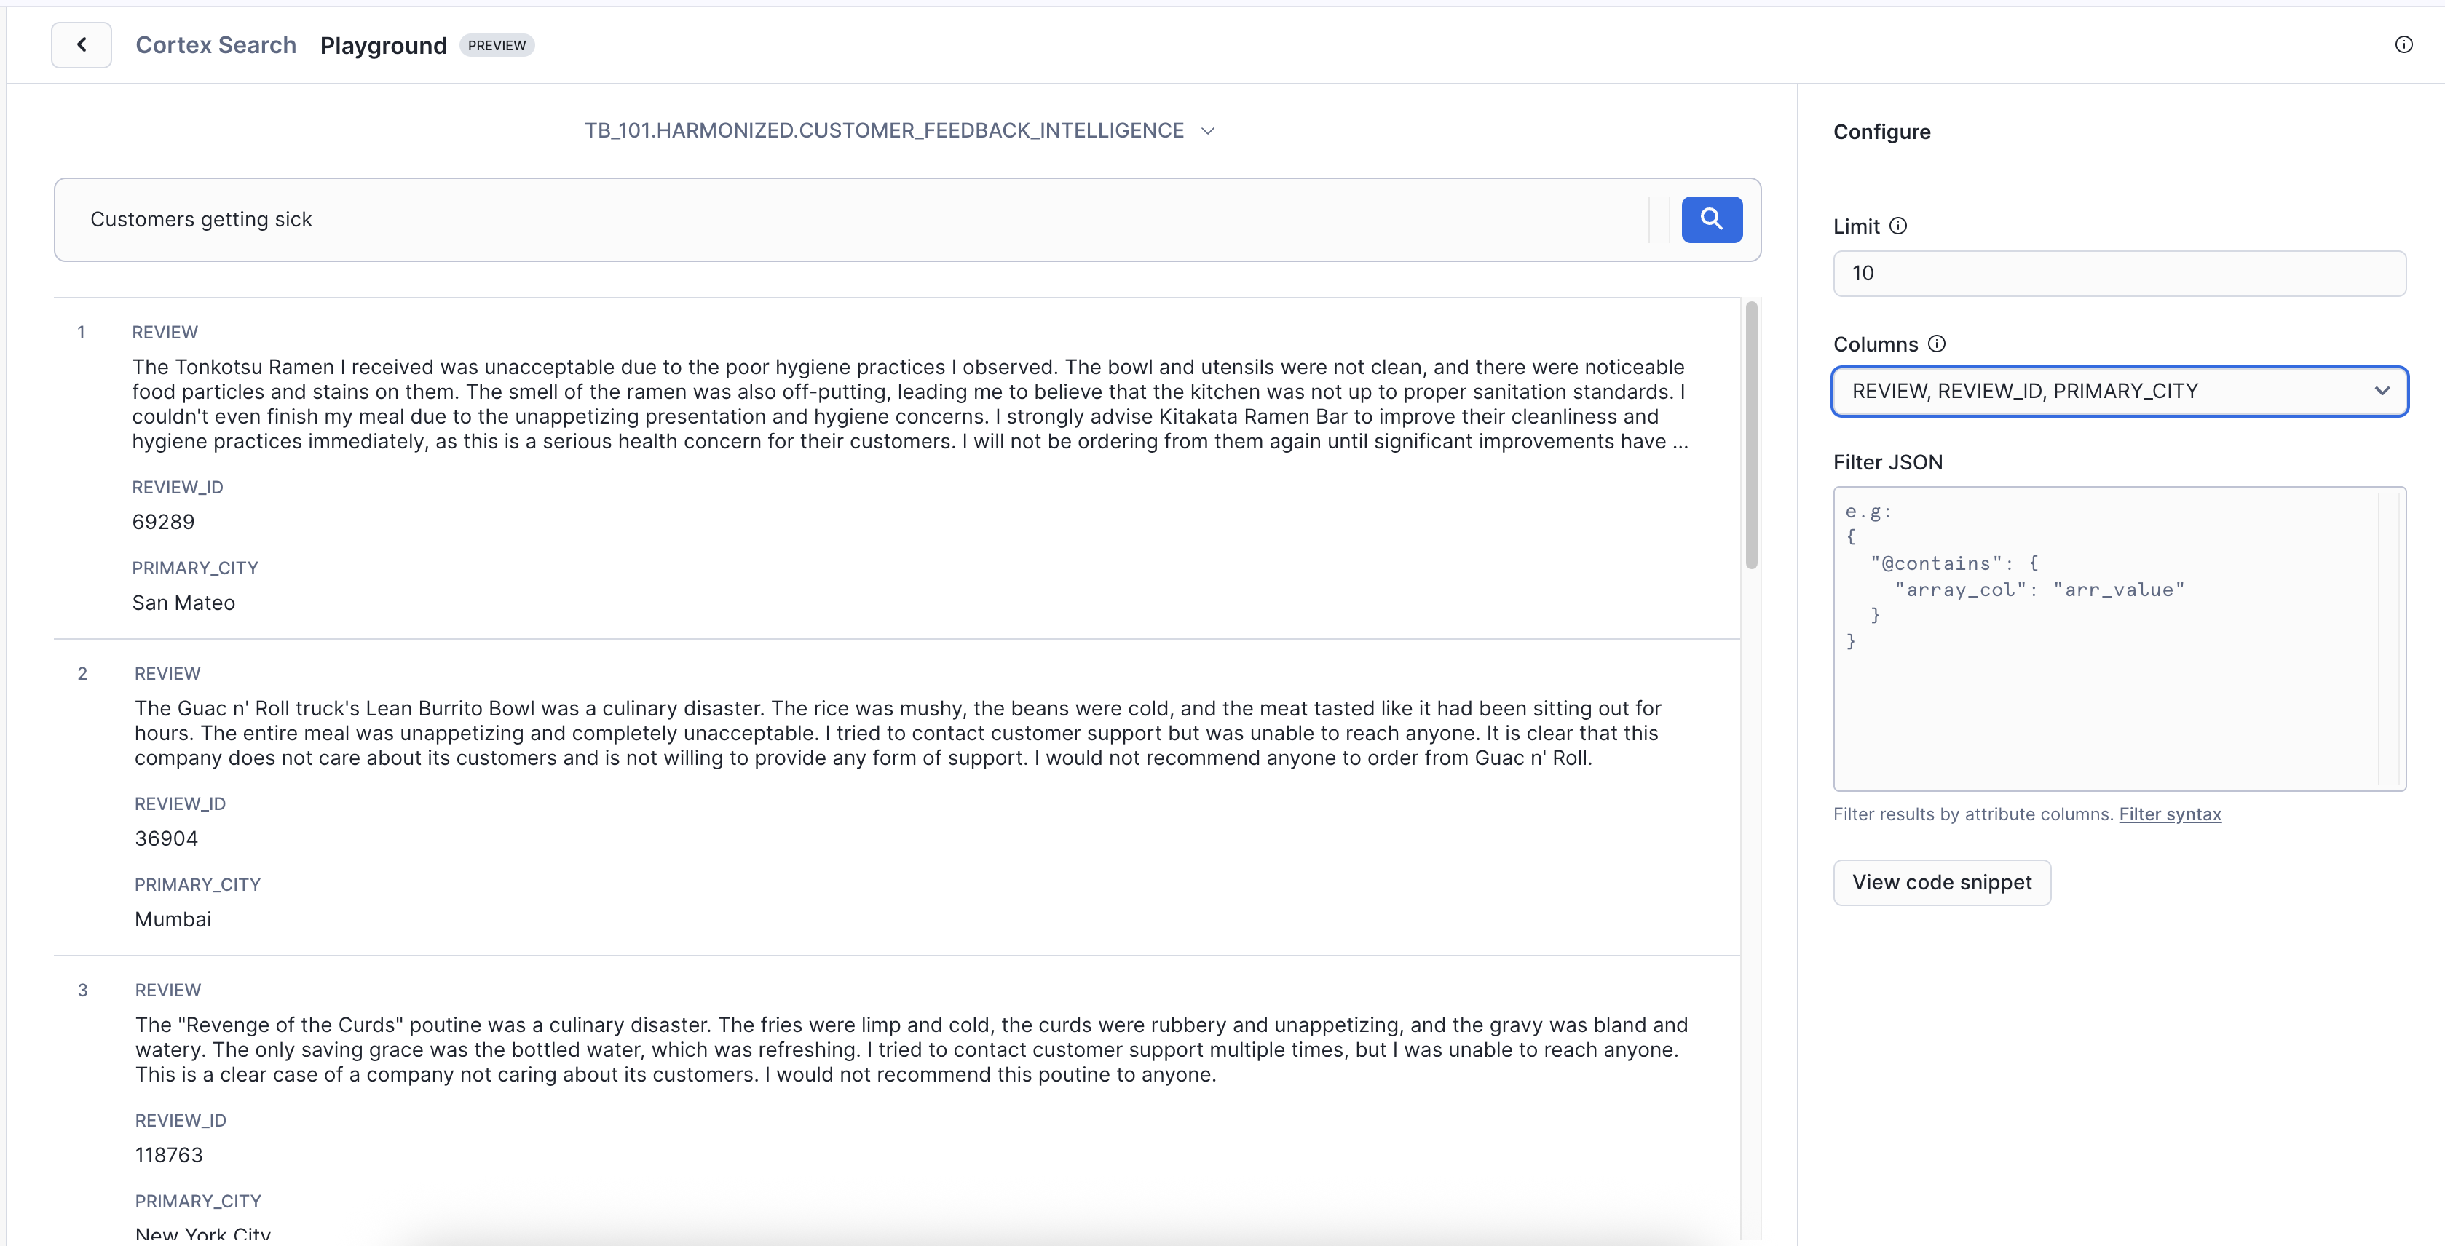Image resolution: width=2445 pixels, height=1246 pixels.
Task: Open the Columns selection dropdown
Action: (2119, 391)
